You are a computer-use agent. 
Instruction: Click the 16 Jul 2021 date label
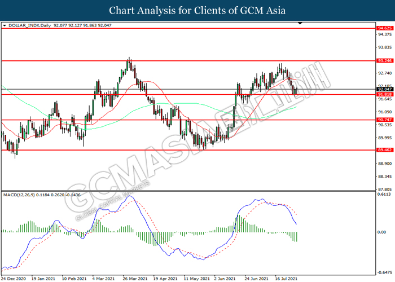pyautogui.click(x=286, y=279)
